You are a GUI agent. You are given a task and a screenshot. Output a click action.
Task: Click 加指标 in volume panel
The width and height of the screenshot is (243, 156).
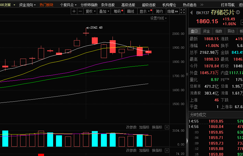click(144, 127)
